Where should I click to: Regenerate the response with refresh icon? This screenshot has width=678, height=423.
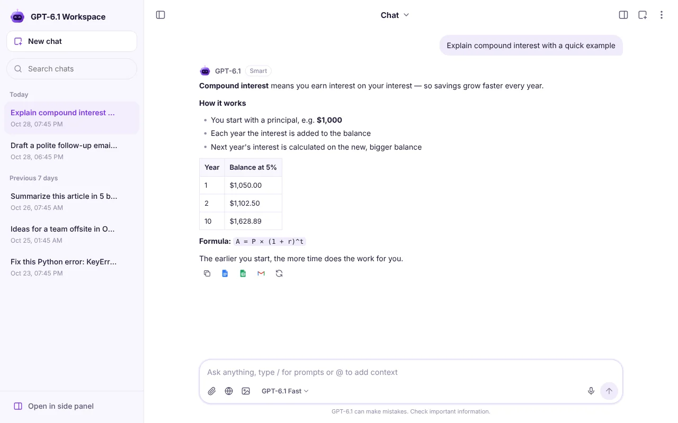279,273
